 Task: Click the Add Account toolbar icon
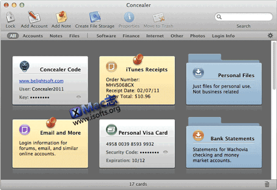(x=34, y=17)
